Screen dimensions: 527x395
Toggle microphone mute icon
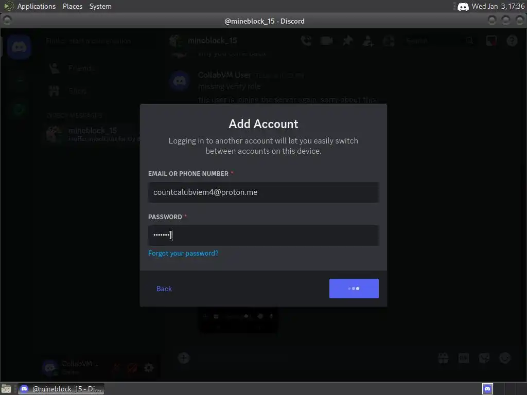(116, 368)
